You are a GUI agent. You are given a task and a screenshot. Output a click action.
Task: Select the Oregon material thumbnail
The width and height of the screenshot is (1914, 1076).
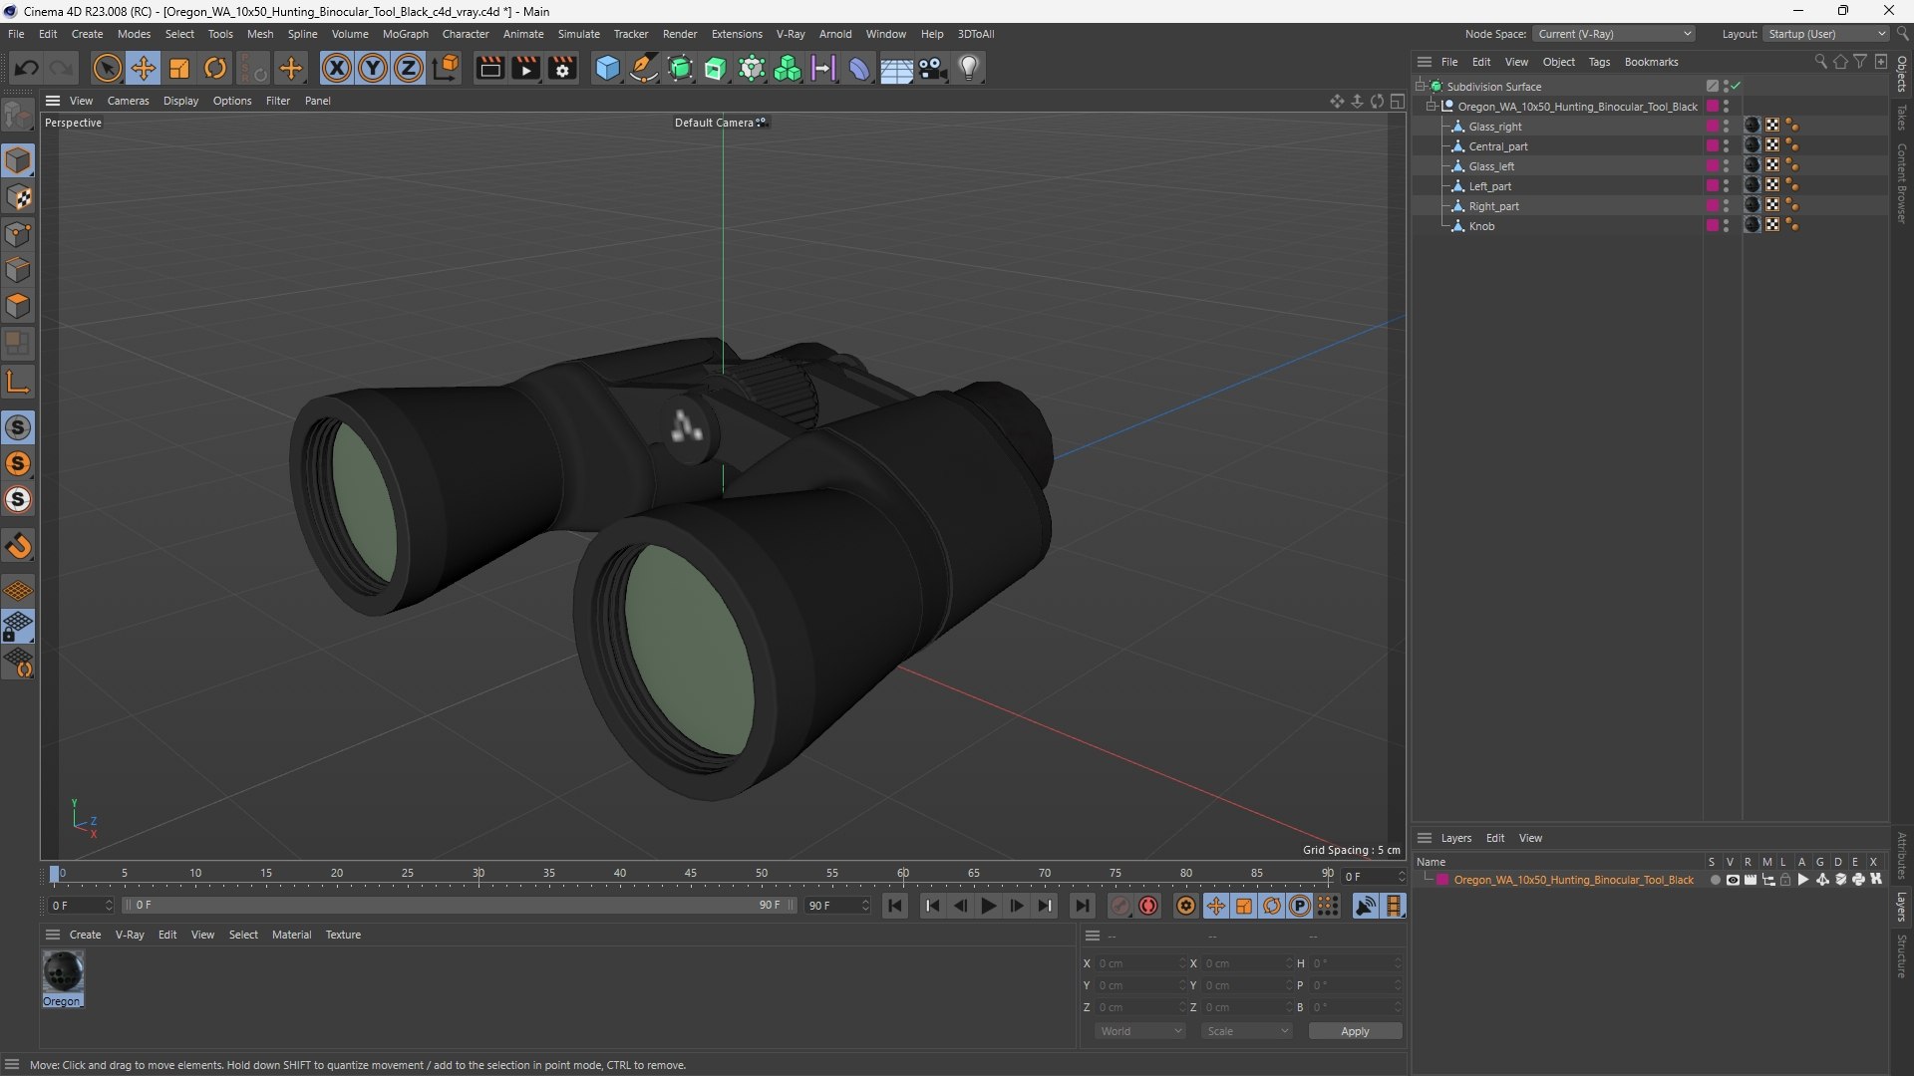pos(63,971)
